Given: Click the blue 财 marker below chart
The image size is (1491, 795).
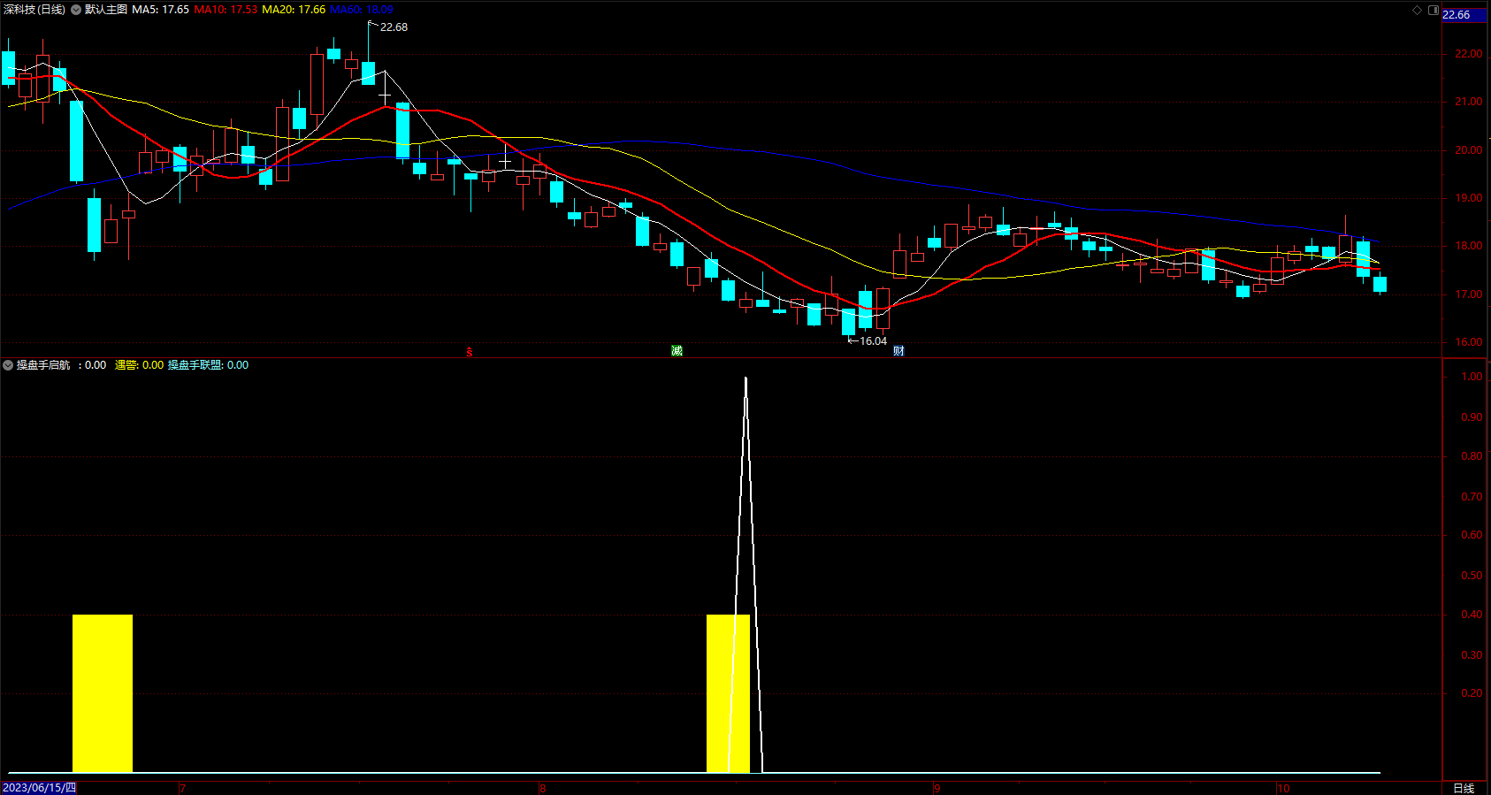Looking at the screenshot, I should [898, 351].
